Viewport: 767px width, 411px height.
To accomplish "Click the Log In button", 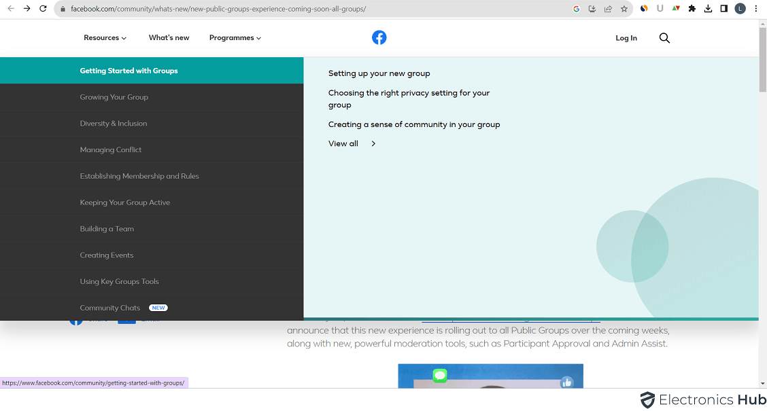I will pos(626,38).
